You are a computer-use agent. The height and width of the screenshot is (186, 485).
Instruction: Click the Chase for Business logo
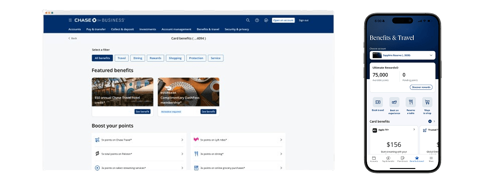tap(99, 20)
